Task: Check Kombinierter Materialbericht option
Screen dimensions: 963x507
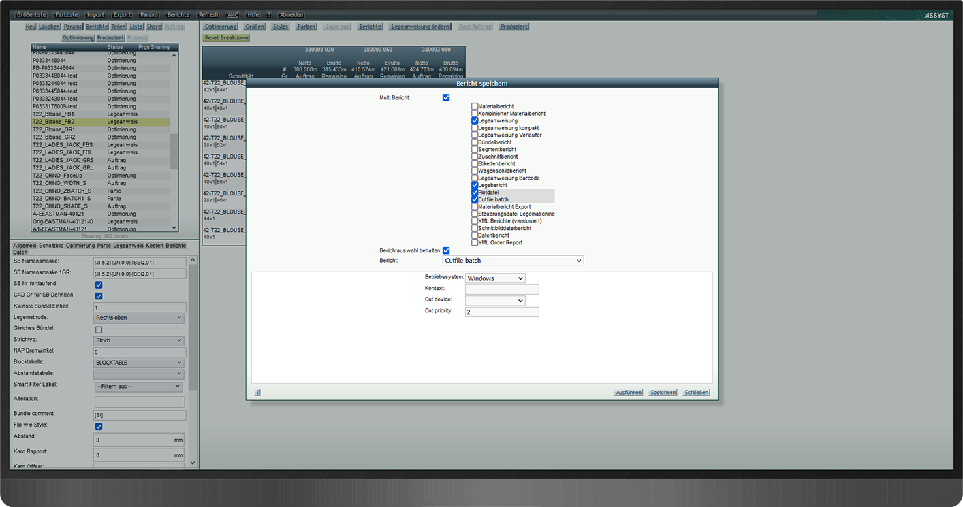Action: (x=475, y=114)
